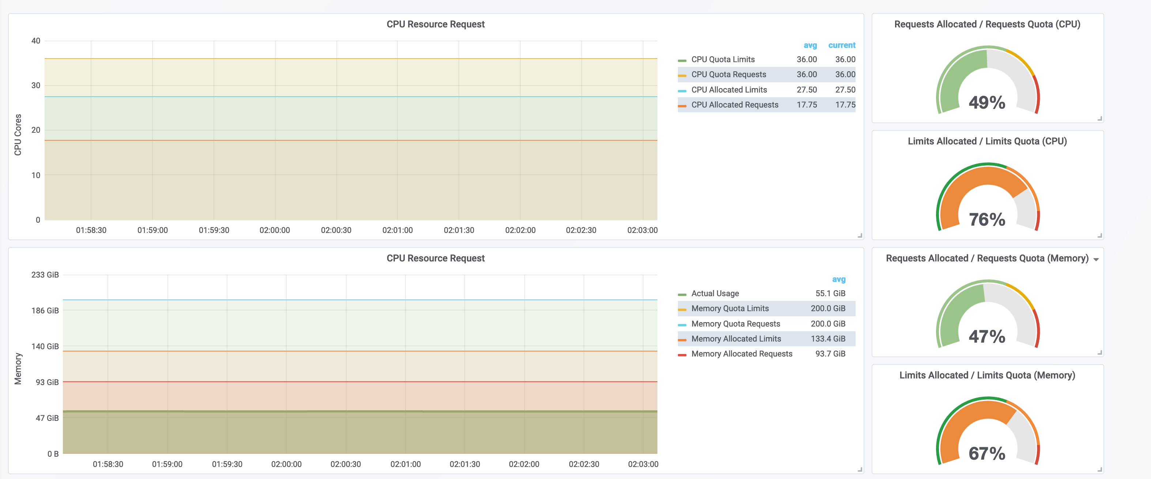Click the Memory Allocated Requests red swatch
This screenshot has width=1151, height=479.
point(682,355)
